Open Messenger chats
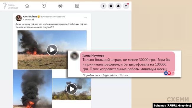192x108 pixels. click(x=111, y=6)
